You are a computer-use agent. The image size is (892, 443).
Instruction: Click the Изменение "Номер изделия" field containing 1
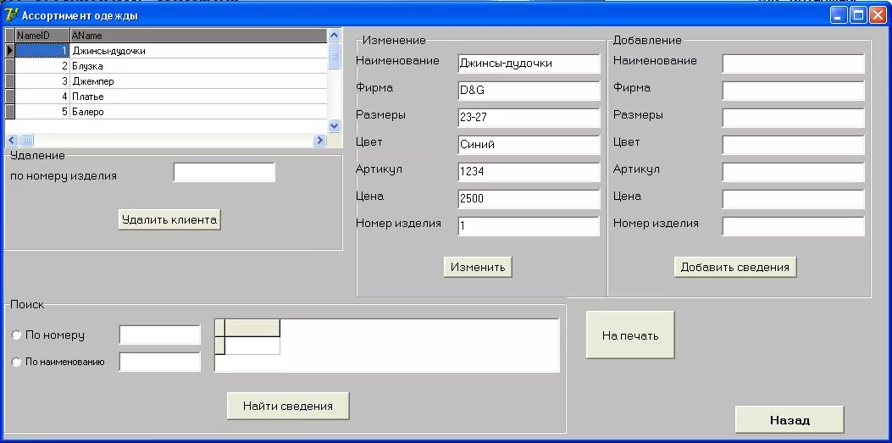tap(529, 226)
